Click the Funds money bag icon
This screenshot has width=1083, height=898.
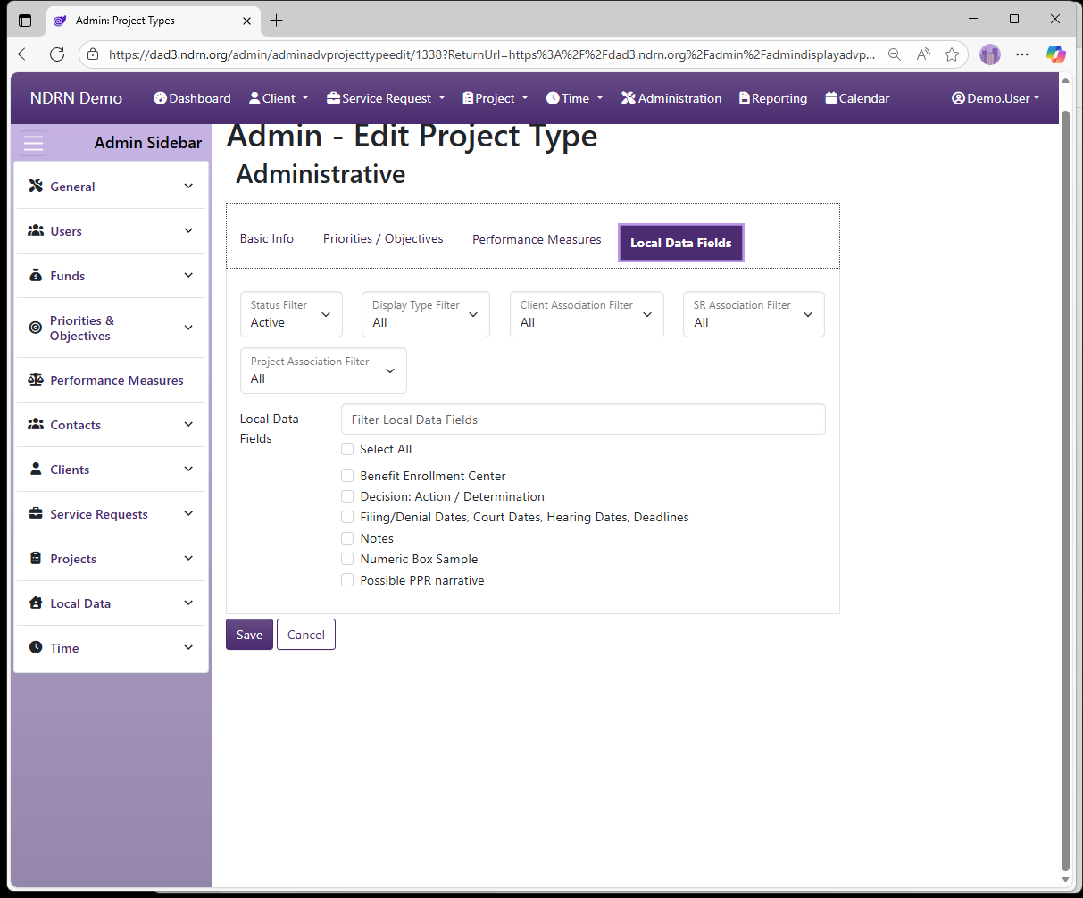point(36,275)
